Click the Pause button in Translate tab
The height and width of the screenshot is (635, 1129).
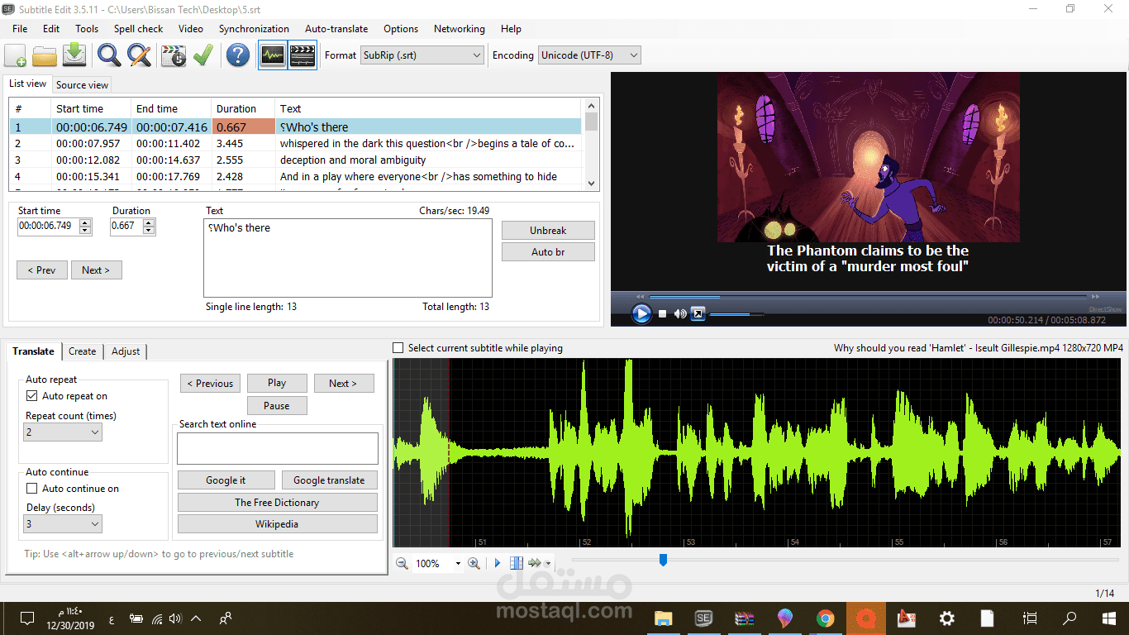(277, 405)
